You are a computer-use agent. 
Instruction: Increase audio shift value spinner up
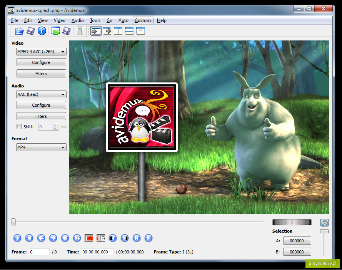click(56, 125)
